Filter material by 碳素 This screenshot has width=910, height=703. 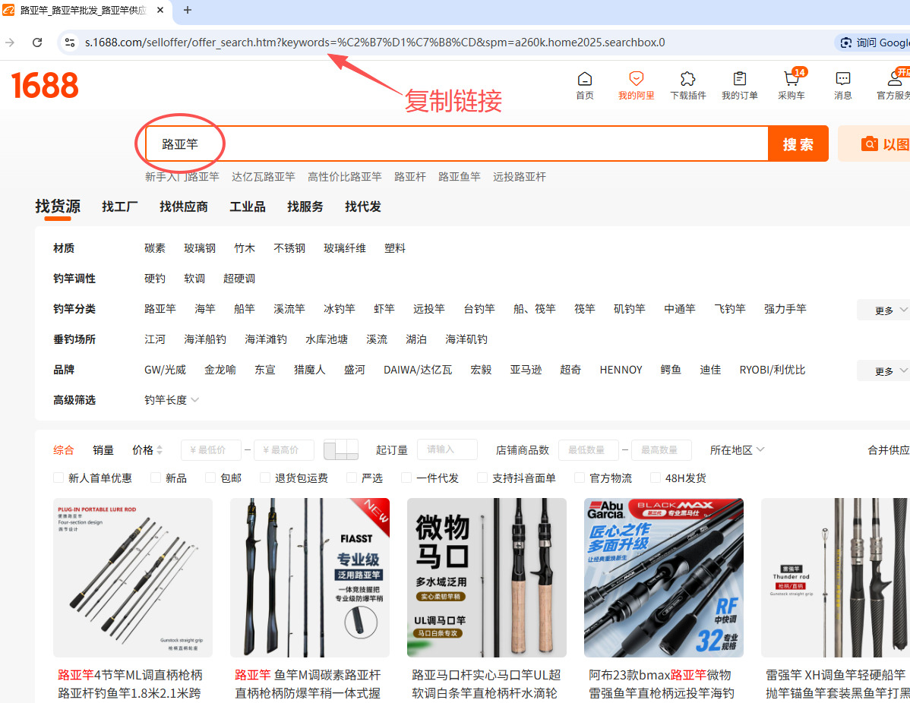point(154,248)
